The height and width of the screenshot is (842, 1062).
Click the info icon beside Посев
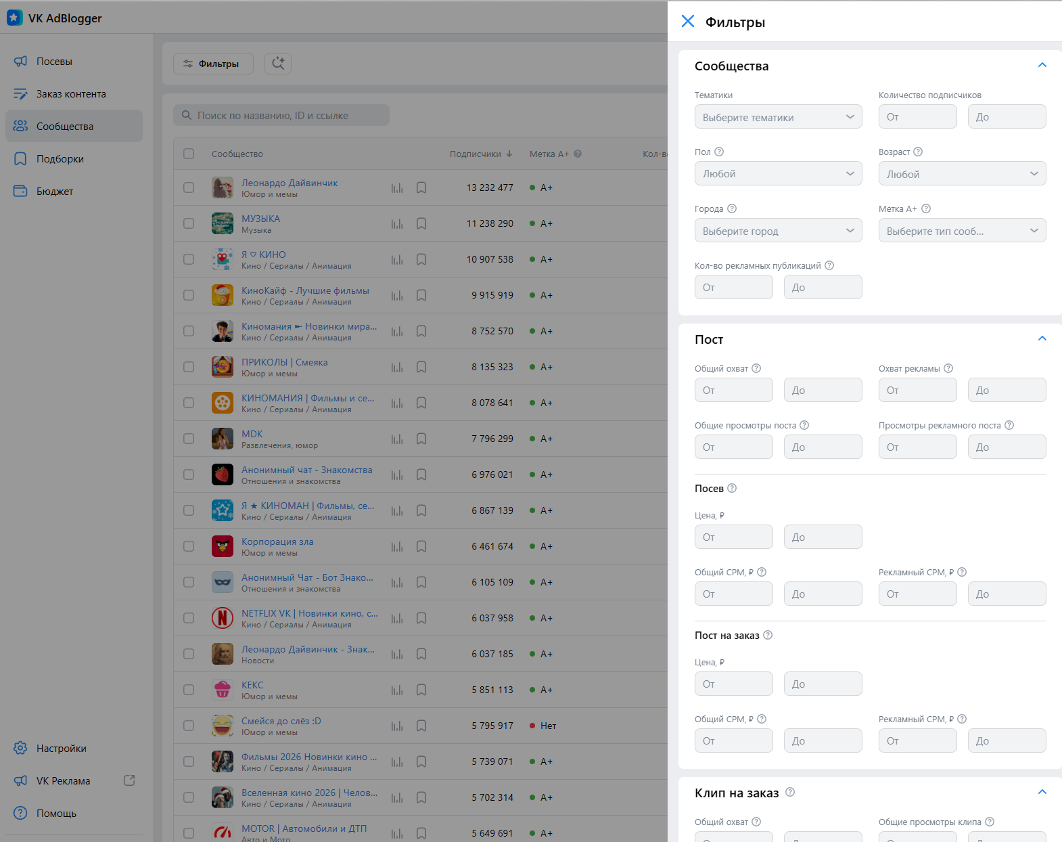(x=732, y=489)
